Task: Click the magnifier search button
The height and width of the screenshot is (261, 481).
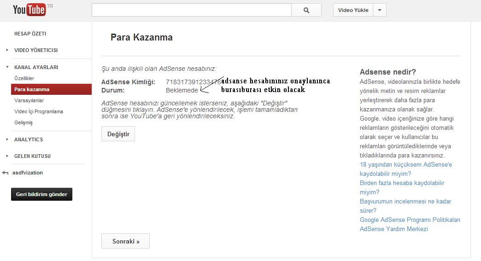Action: coord(306,10)
